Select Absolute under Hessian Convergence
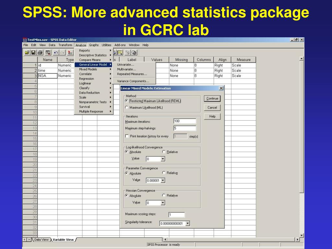Screen dimensions: 332x249 click(x=127, y=196)
